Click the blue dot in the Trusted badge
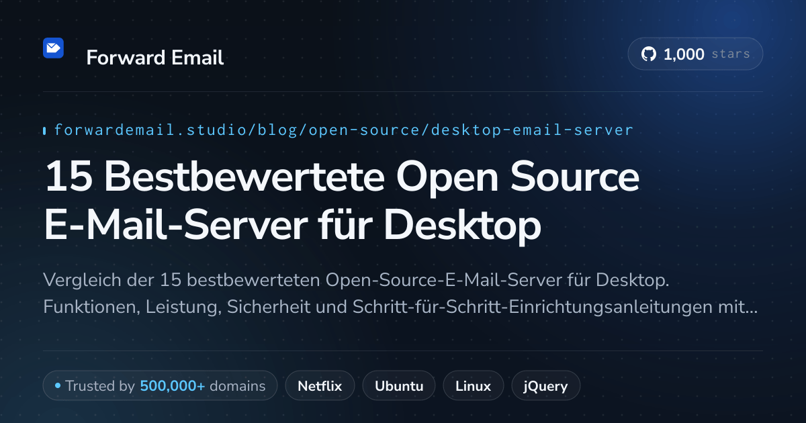The height and width of the screenshot is (423, 806). [x=58, y=386]
